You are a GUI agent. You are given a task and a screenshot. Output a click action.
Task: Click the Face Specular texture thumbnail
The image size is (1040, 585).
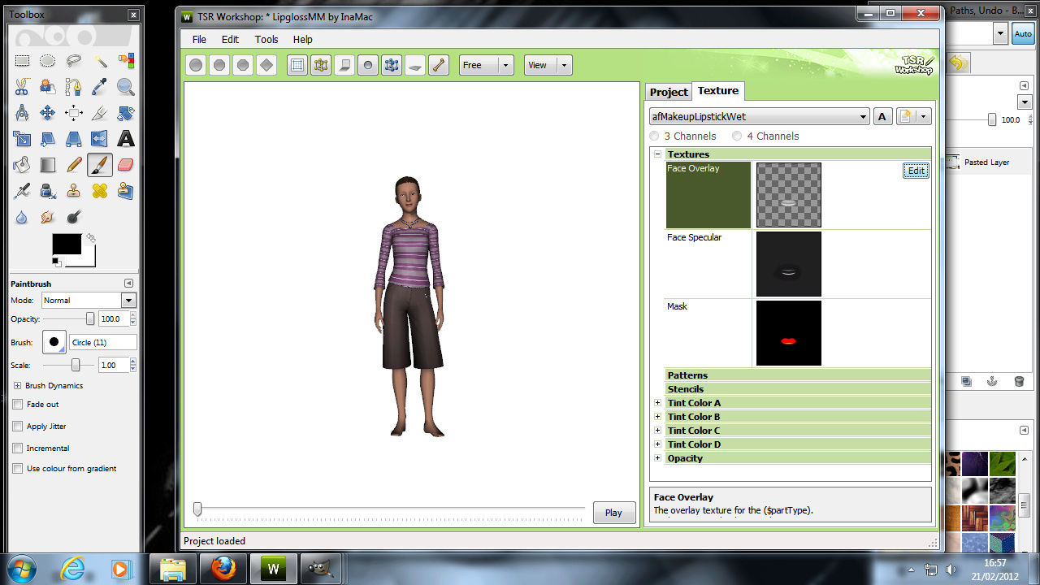(x=788, y=264)
